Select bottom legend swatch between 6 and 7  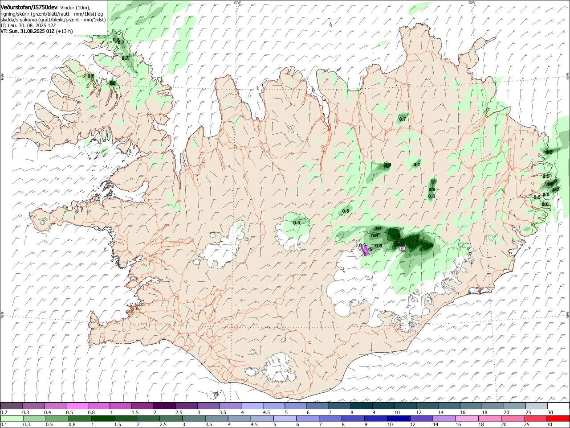(x=307, y=418)
